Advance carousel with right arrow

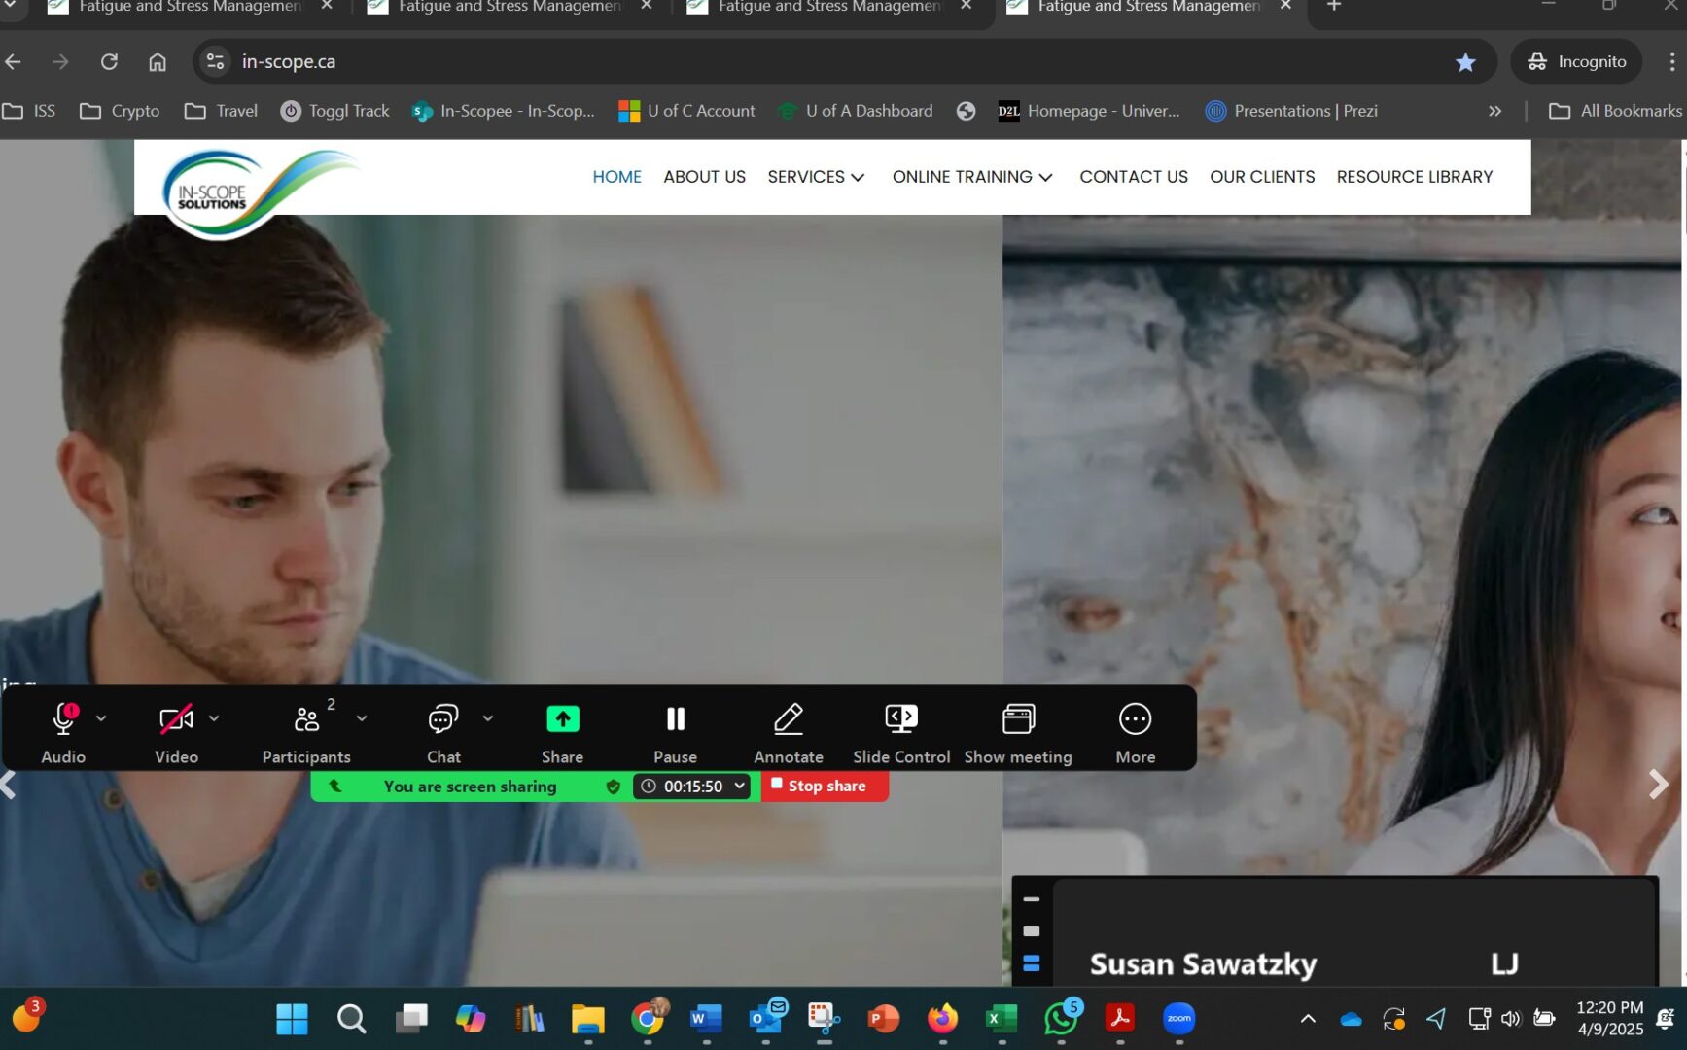point(1658,784)
